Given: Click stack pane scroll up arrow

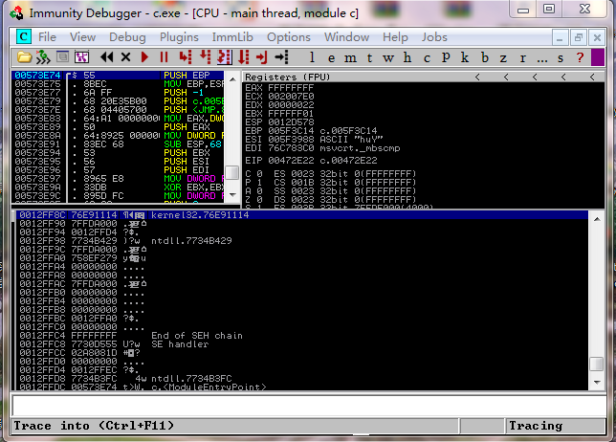Looking at the screenshot, I should pos(597,219).
